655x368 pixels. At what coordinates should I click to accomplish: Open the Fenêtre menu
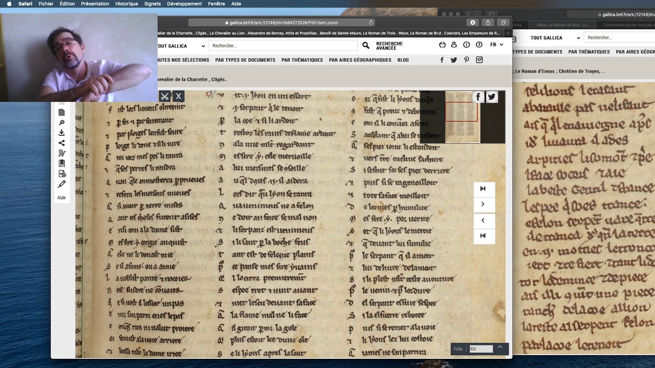click(x=216, y=4)
